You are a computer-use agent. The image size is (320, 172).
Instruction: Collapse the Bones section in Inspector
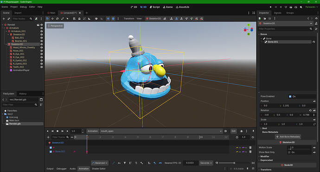(x=263, y=34)
